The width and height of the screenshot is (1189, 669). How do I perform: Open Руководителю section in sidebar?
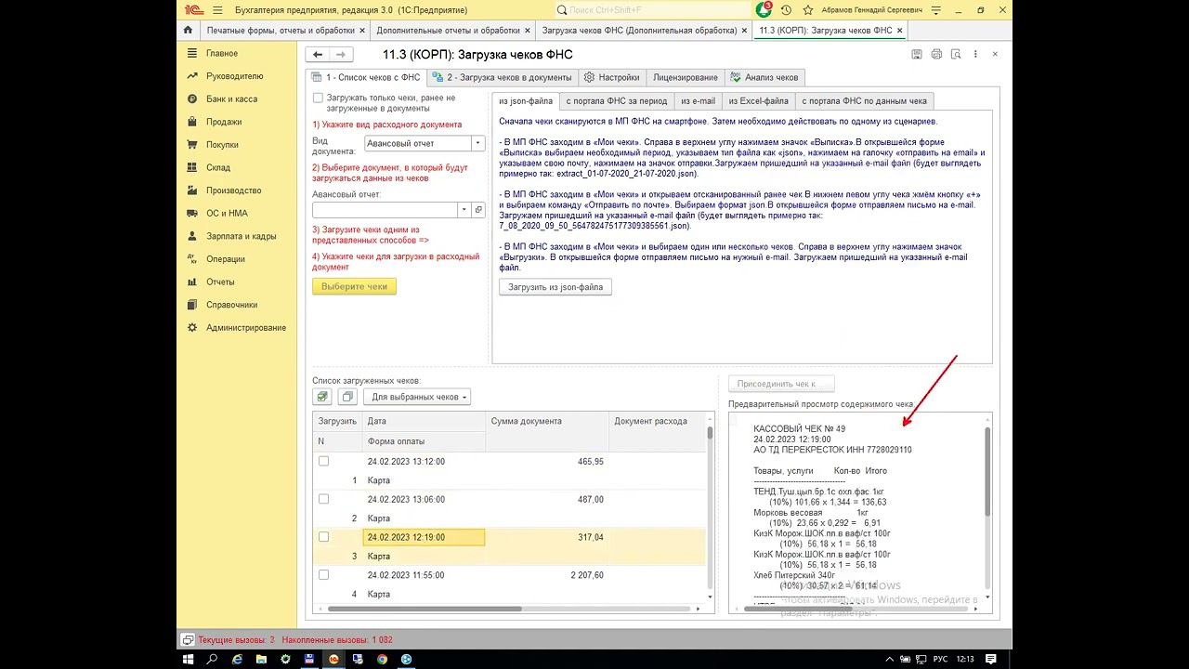point(235,76)
